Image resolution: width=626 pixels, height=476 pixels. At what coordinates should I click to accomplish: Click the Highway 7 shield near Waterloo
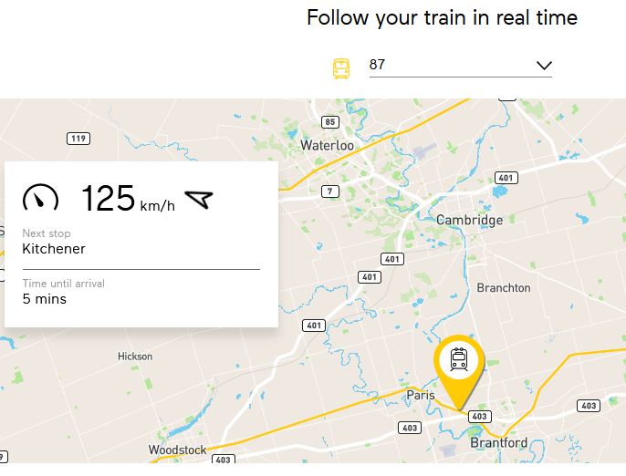click(330, 191)
